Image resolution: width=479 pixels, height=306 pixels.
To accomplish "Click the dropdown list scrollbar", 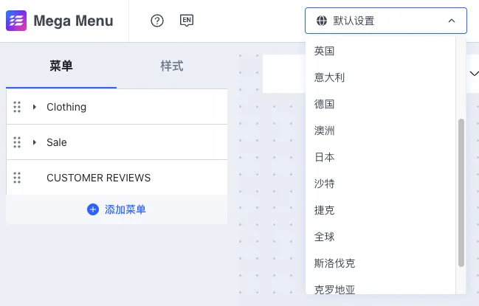I will pos(461,192).
